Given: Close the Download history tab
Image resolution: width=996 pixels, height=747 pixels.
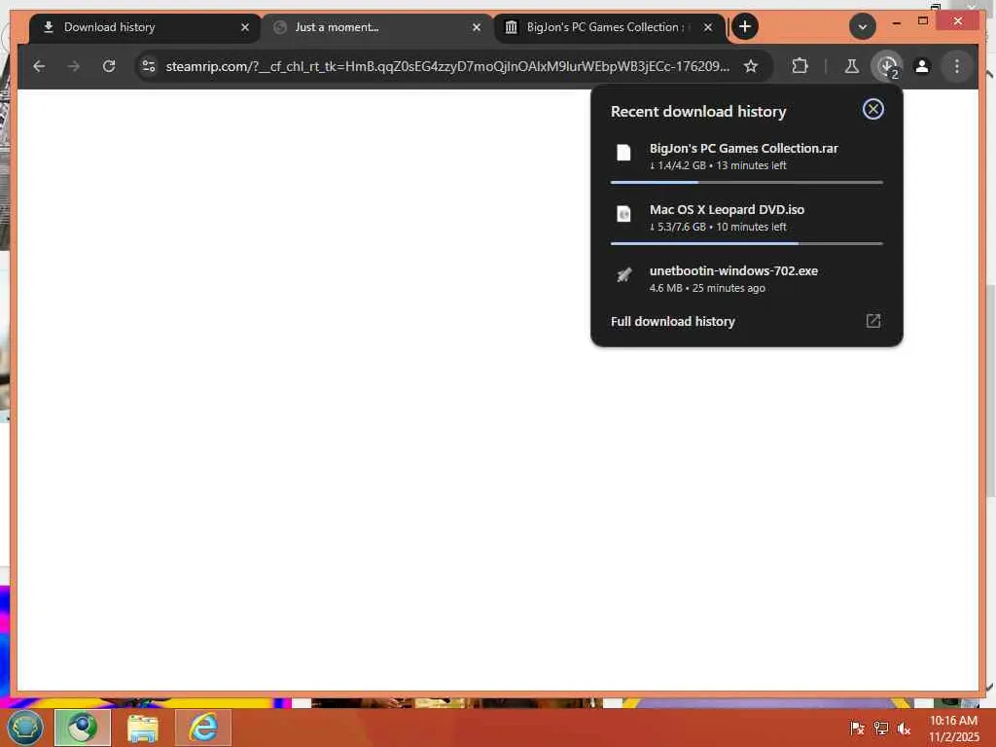Looking at the screenshot, I should point(244,27).
